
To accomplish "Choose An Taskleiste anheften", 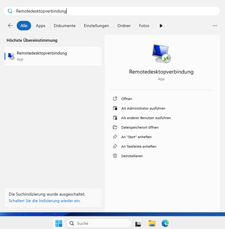I will pos(139,147).
